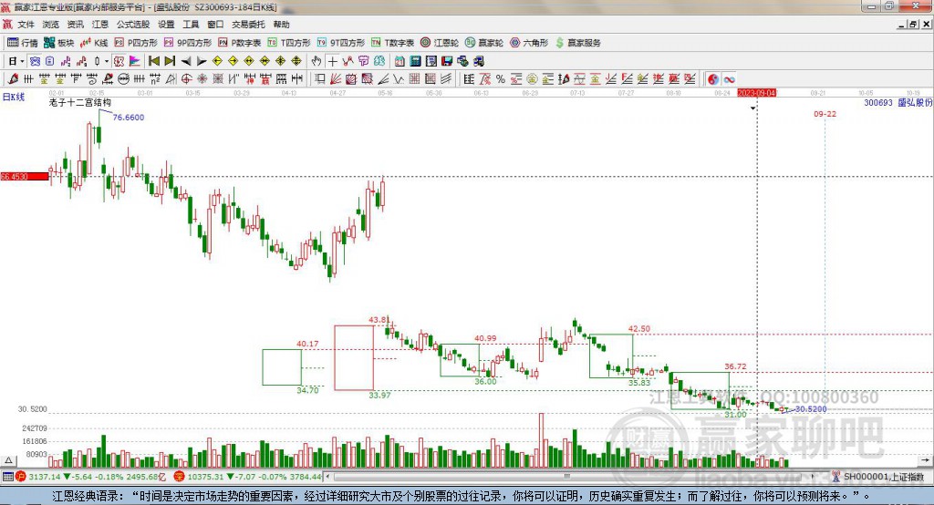This screenshot has height=505, width=934.
Task: Open the candlestick style dropdown arrow
Action: coord(107,61)
